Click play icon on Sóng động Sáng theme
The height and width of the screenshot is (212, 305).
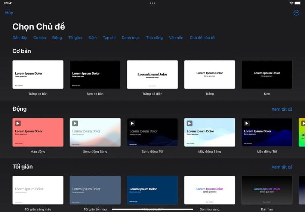(75, 123)
